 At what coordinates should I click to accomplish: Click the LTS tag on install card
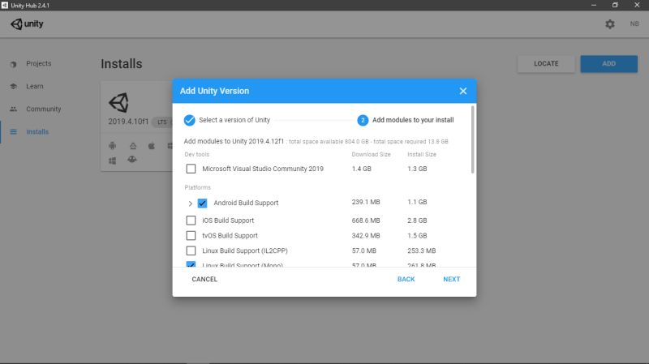pyautogui.click(x=161, y=122)
